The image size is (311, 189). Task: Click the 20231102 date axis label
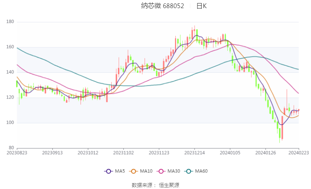pos(123,153)
